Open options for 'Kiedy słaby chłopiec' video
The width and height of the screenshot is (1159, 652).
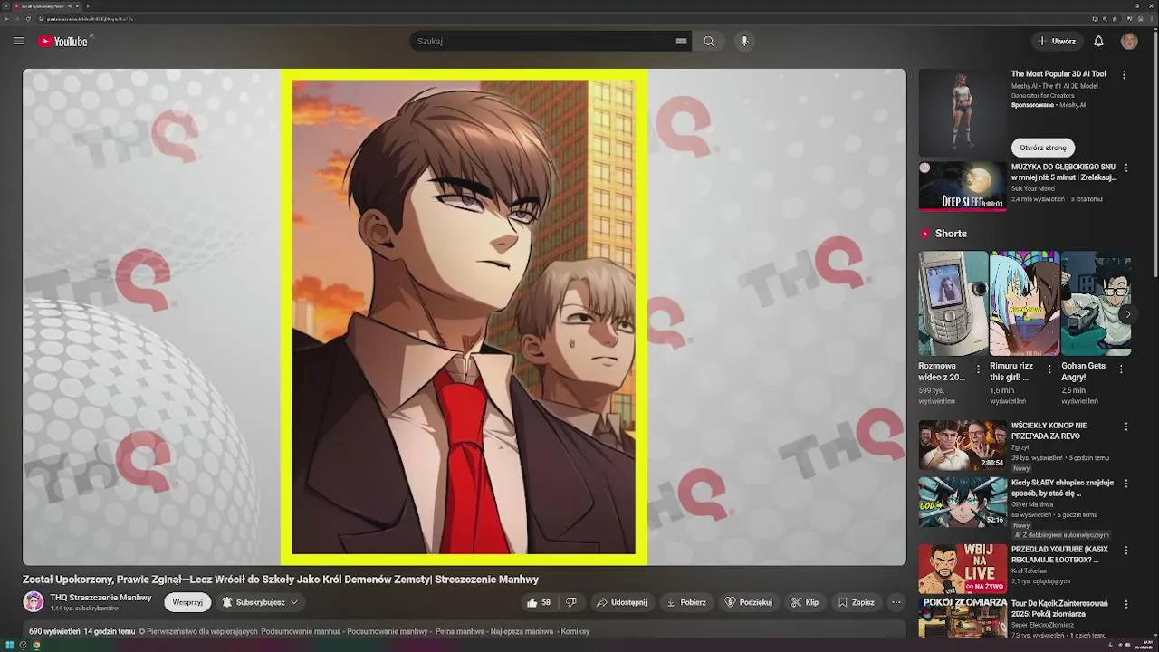(1126, 484)
